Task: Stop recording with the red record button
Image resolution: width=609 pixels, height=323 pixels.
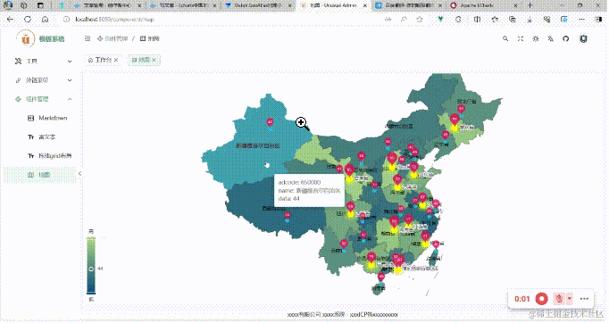Action: click(x=541, y=299)
